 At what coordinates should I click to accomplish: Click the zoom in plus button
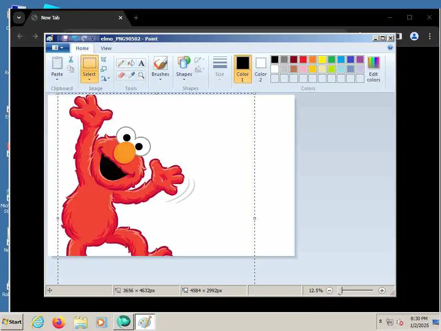382,290
